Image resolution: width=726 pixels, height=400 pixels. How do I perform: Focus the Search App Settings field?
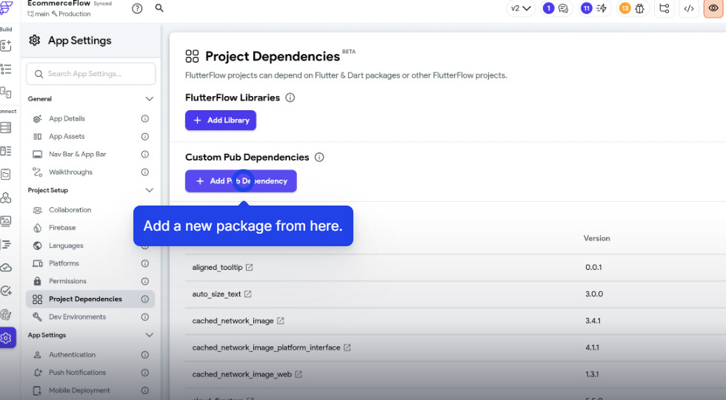tap(90, 74)
